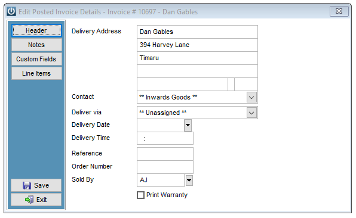
Task: Open the Delivery Date calendar dropdown
Action: pos(188,125)
